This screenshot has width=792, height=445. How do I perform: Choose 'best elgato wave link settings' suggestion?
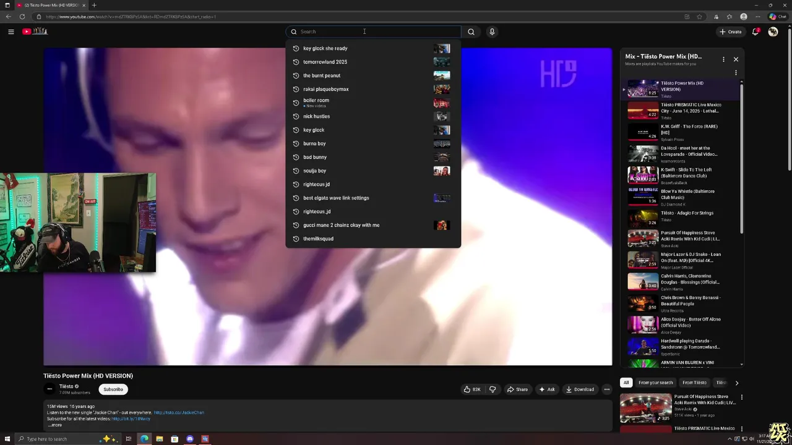pyautogui.click(x=373, y=198)
